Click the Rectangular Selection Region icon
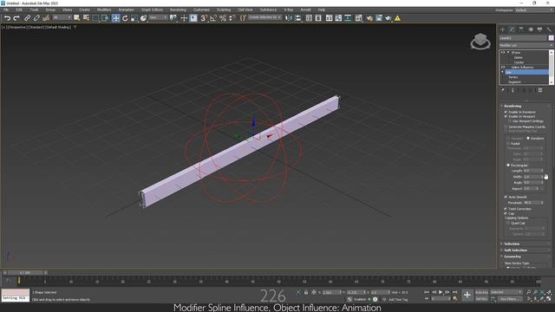Image resolution: width=555 pixels, height=312 pixels. tap(96, 18)
